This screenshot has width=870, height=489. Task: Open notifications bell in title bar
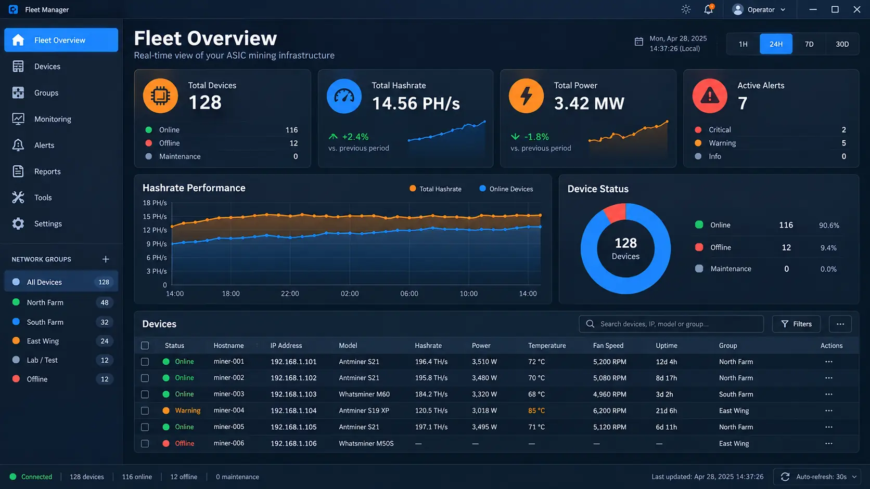coord(709,9)
